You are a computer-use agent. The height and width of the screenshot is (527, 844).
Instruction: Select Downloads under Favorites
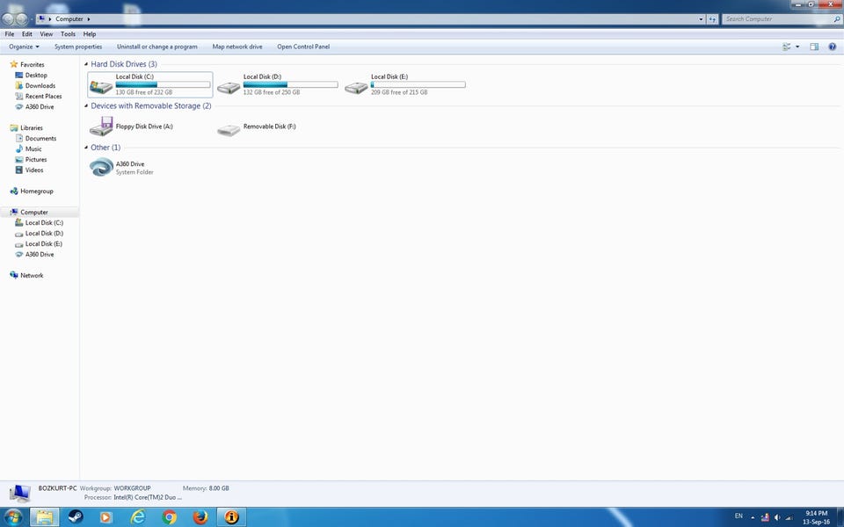pyautogui.click(x=40, y=85)
